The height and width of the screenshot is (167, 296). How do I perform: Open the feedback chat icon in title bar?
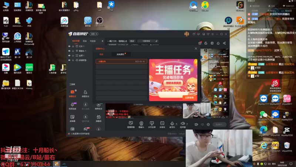(x=198, y=34)
